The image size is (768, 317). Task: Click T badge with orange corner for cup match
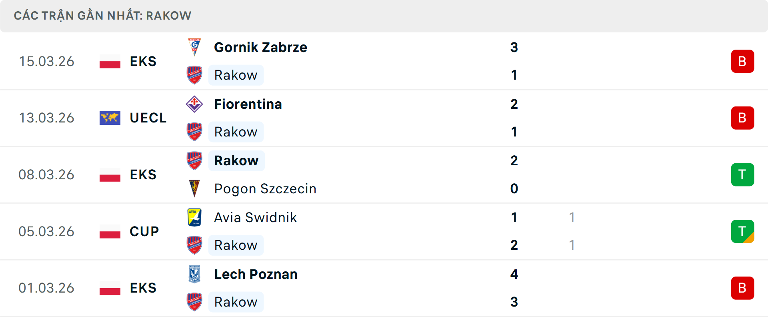742,231
